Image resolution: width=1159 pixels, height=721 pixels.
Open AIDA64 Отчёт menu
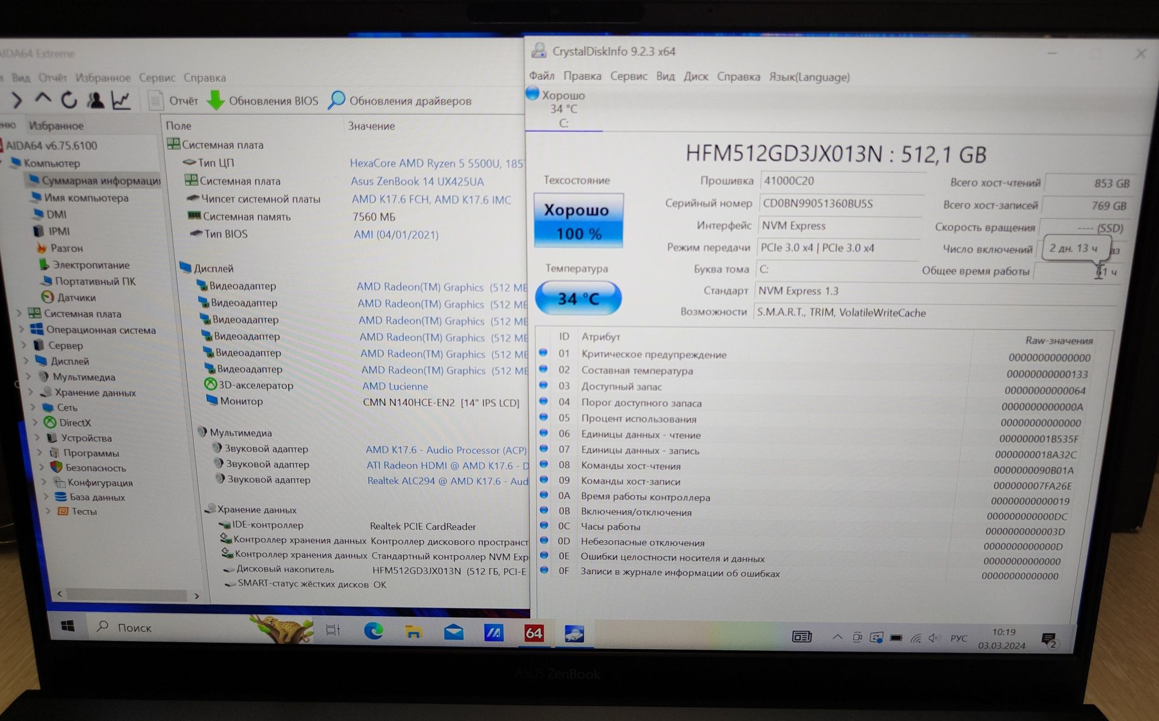[x=53, y=78]
